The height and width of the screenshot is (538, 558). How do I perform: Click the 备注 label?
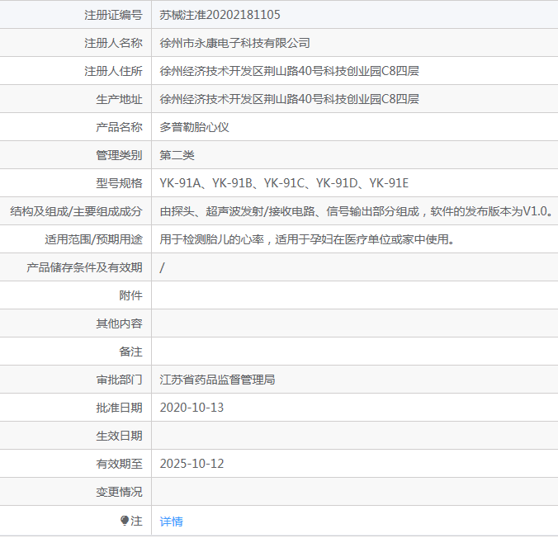click(x=130, y=352)
